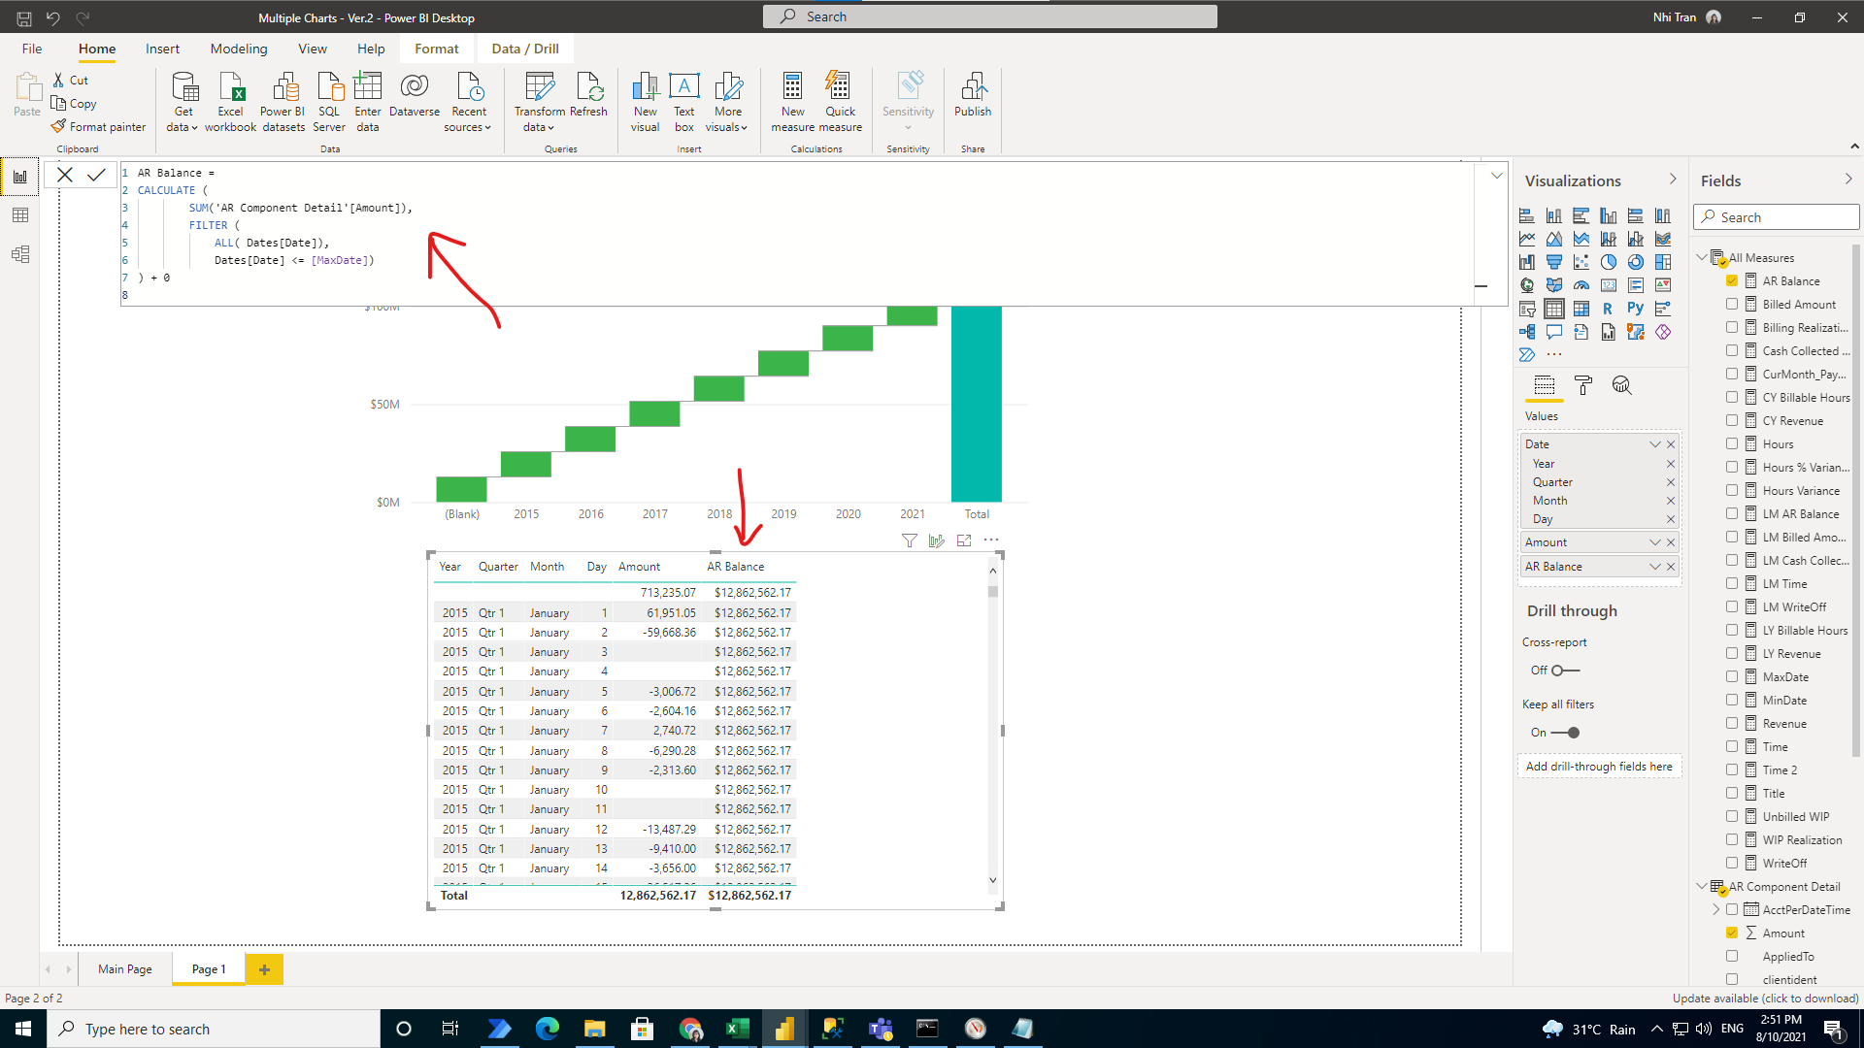
Task: Toggle Cross-report drill through switch
Action: pyautogui.click(x=1565, y=671)
